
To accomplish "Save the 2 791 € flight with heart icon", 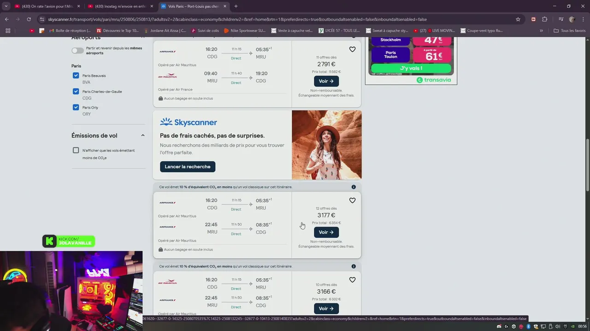I will point(352,49).
